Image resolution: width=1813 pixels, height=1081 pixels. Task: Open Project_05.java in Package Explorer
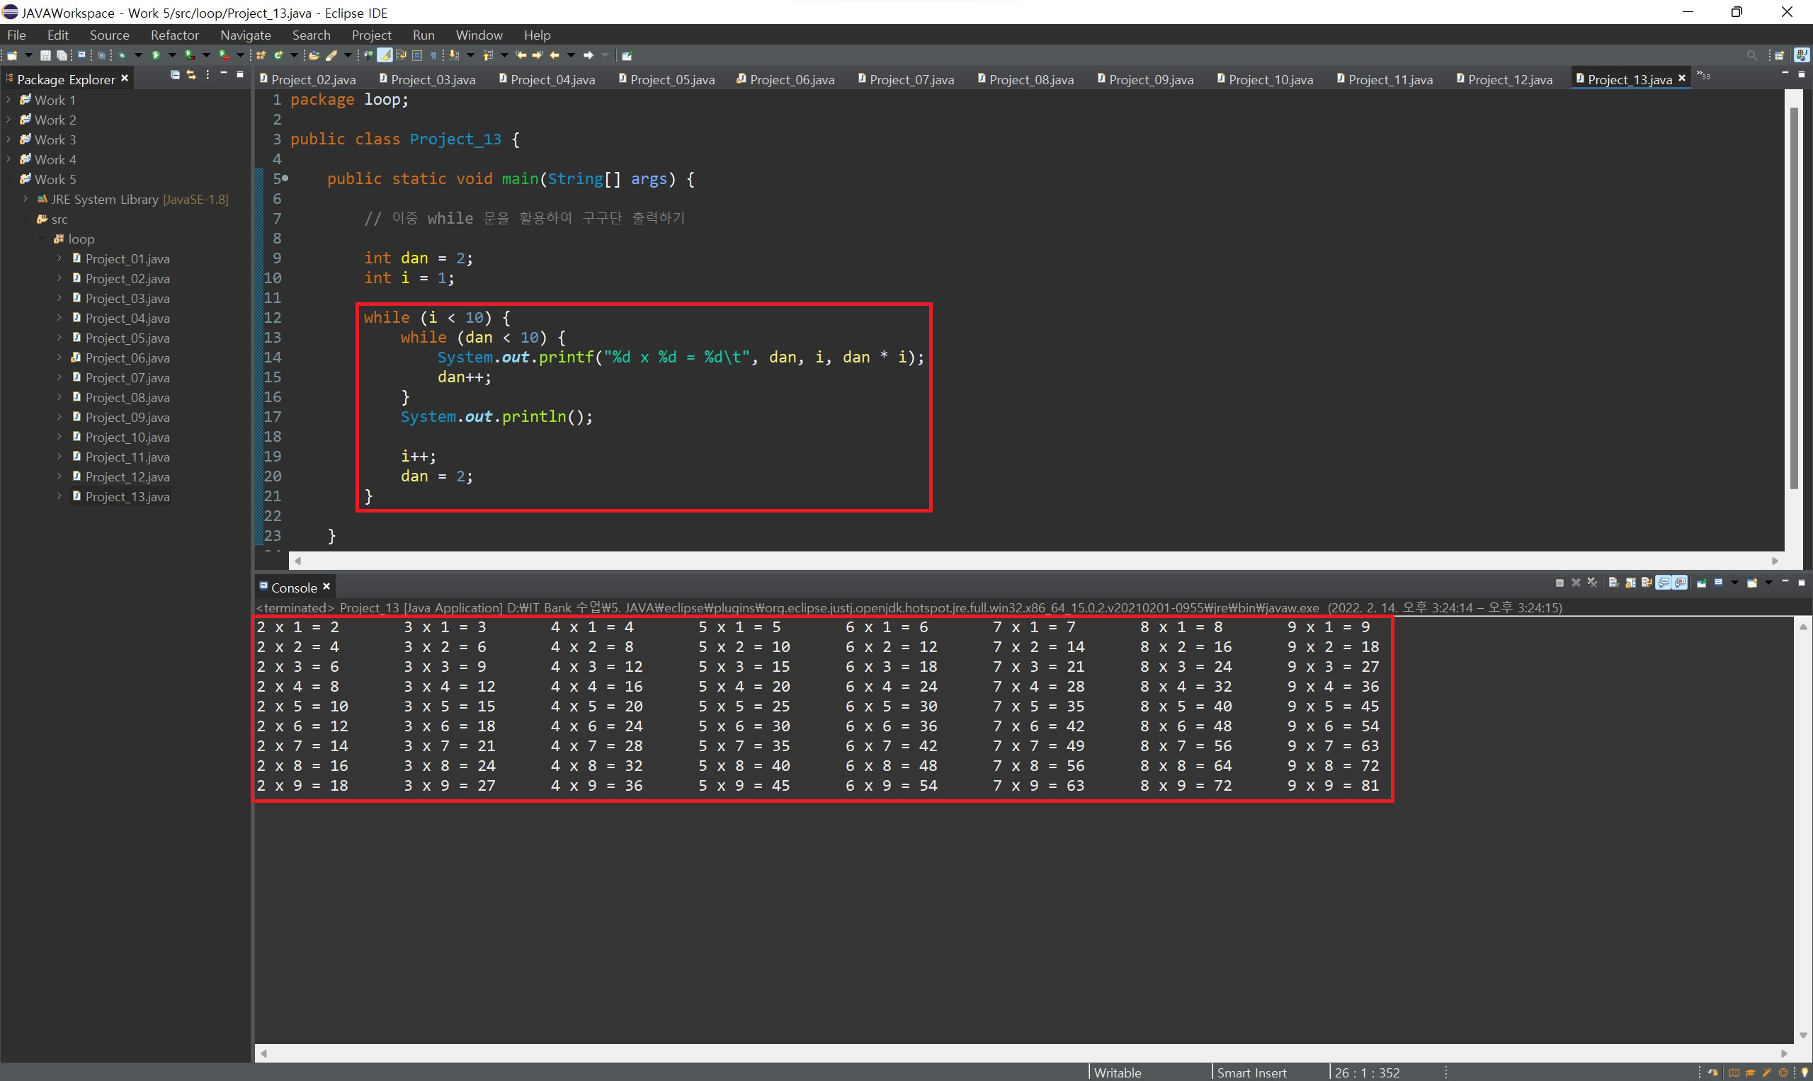(127, 338)
